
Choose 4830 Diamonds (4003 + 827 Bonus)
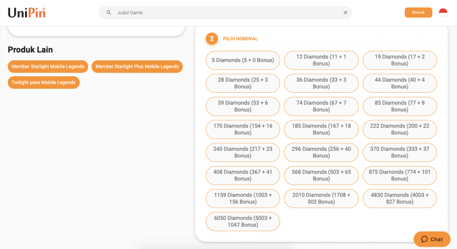399,199
